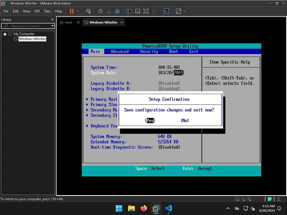287x215 pixels.
Task: Collapse the My Computer tree node
Action: (5, 34)
